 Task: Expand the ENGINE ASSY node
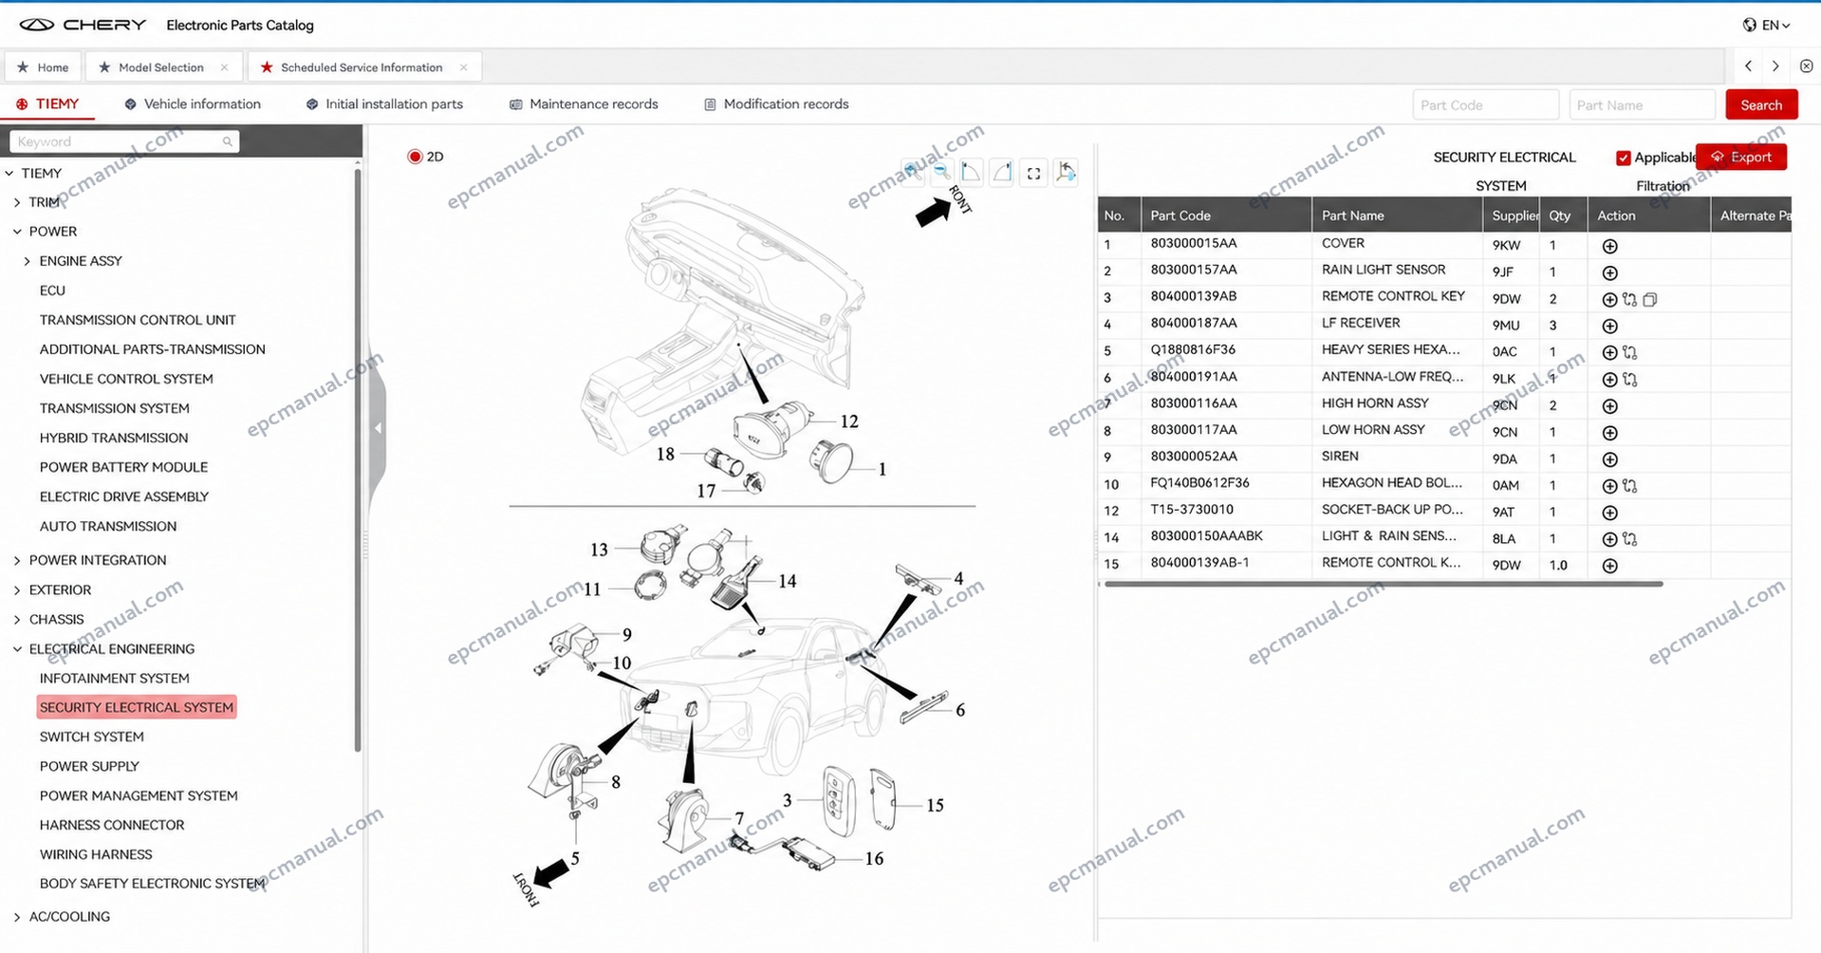[27, 261]
